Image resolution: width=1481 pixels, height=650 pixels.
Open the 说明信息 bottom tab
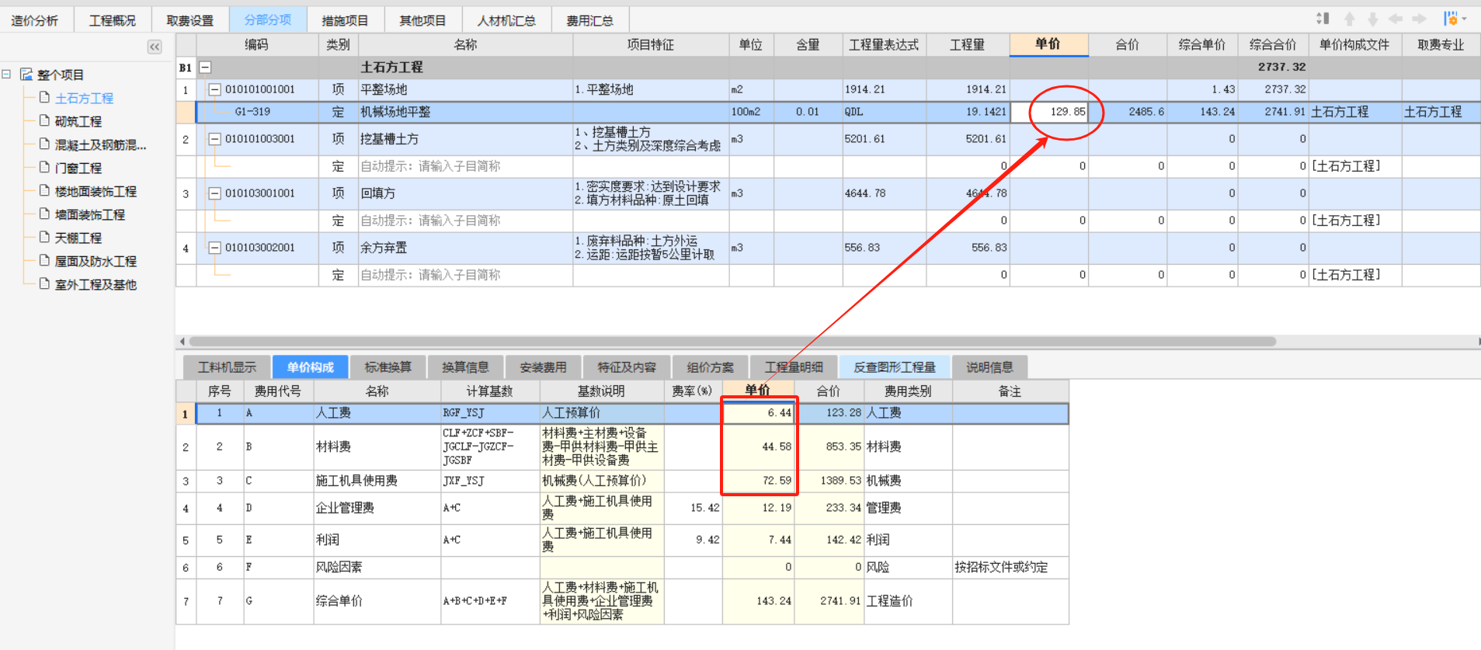pos(989,367)
